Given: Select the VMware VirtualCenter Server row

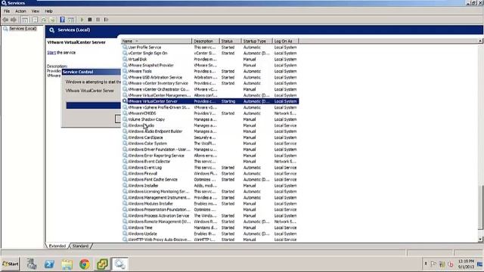Looking at the screenshot, I should tap(210, 101).
